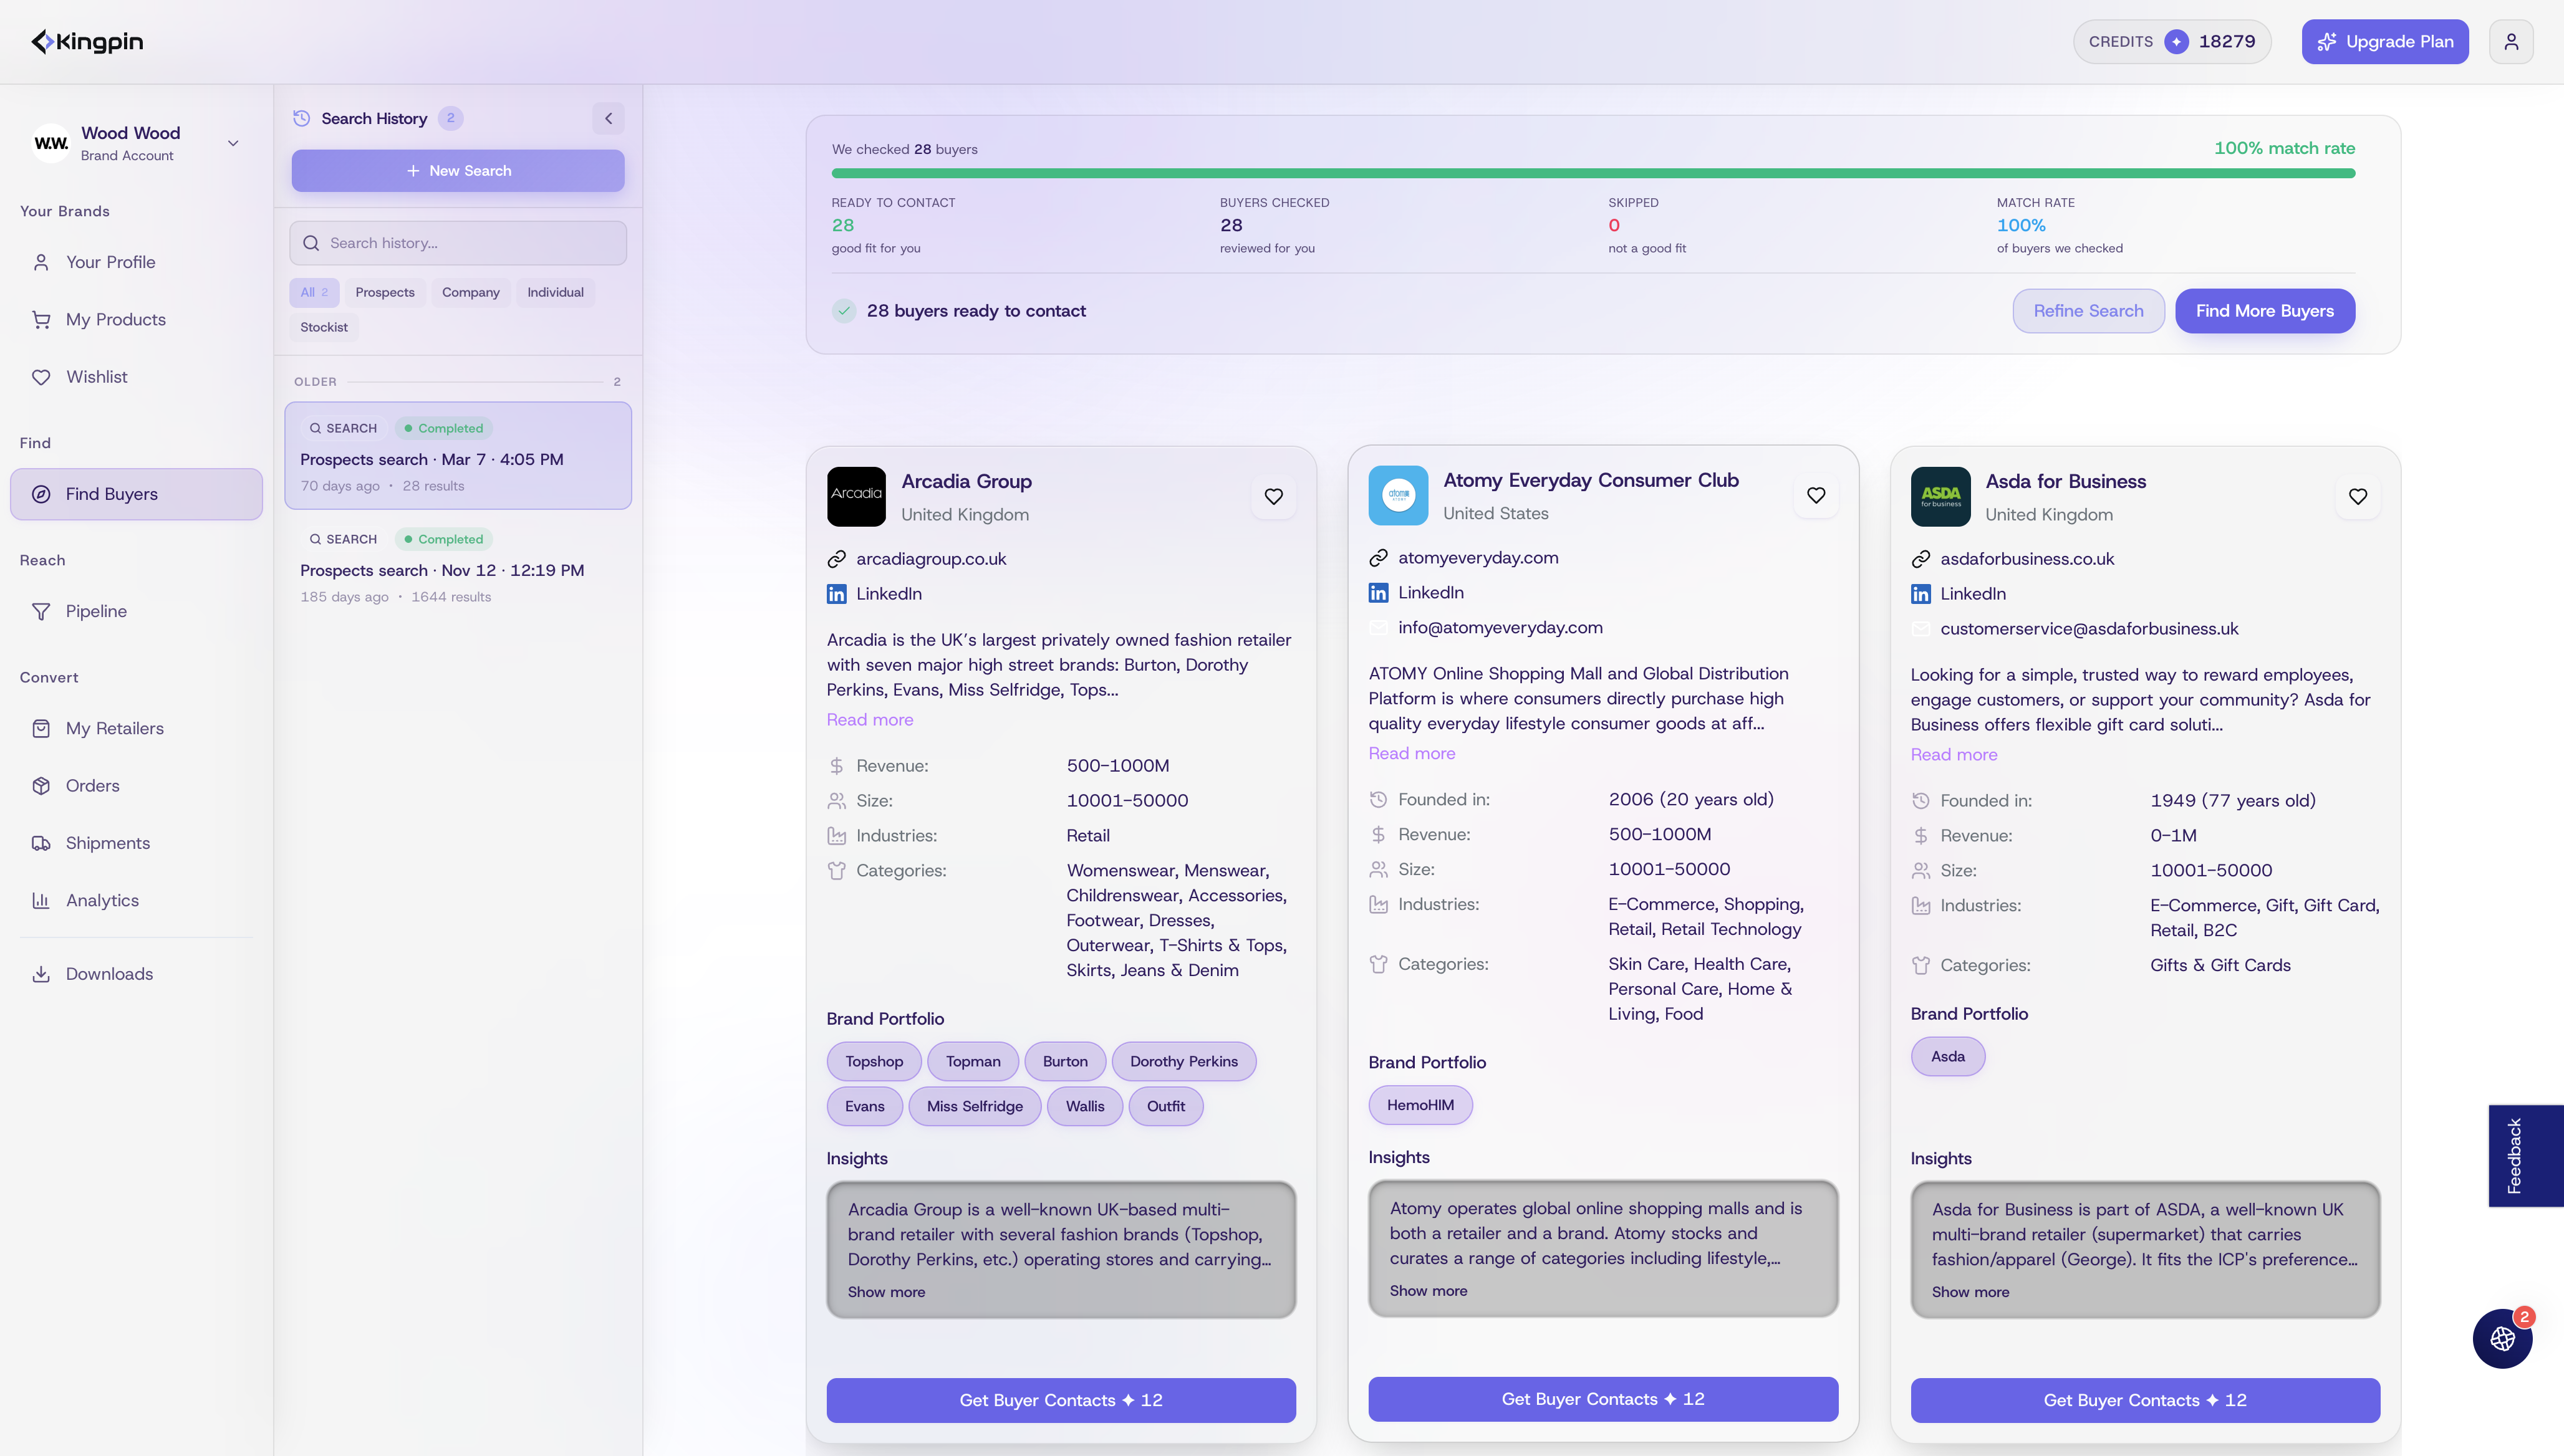Filter history by Stockist
This screenshot has height=1456, width=2564.
[x=324, y=327]
